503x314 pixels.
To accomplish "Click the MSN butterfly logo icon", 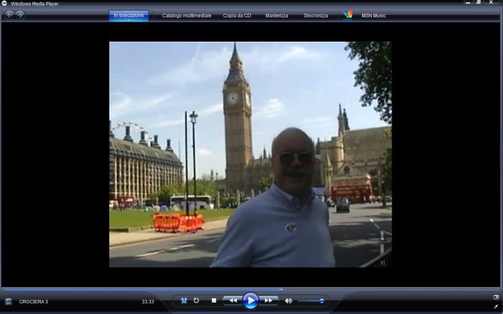I will click(347, 15).
